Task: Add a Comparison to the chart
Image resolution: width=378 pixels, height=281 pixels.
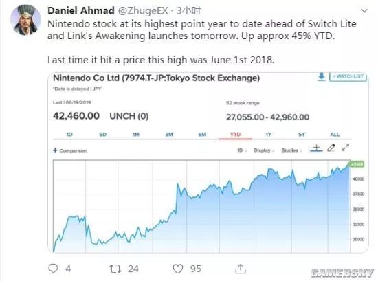Action: pyautogui.click(x=69, y=150)
